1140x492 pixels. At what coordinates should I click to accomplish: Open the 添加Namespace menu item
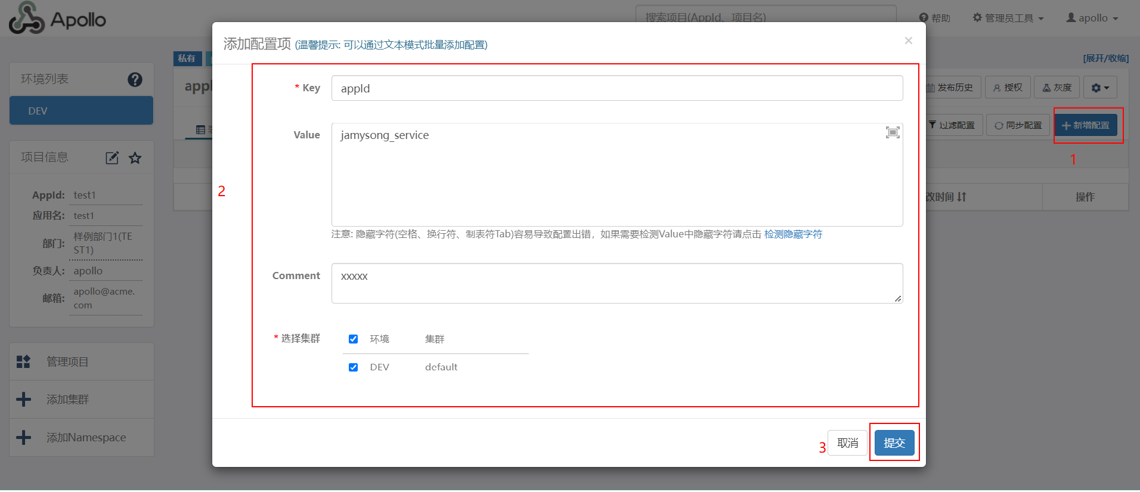(x=82, y=438)
